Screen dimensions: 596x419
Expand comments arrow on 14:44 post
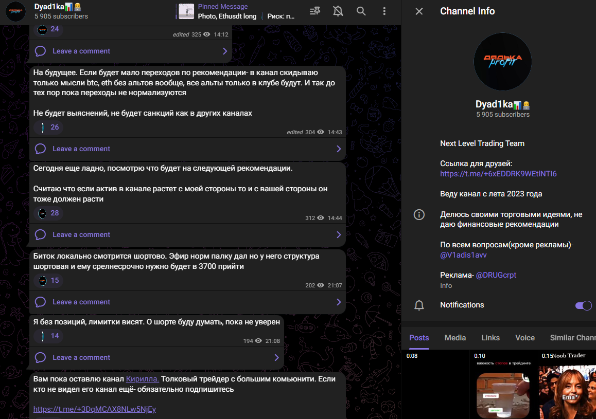tap(339, 235)
